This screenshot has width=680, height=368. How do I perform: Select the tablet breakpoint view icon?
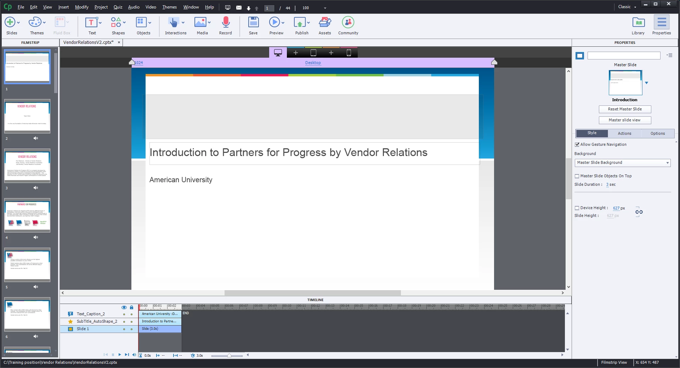pos(313,53)
